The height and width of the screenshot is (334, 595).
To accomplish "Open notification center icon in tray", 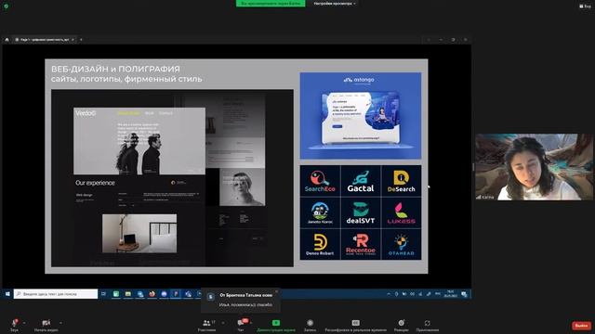I will point(464,294).
